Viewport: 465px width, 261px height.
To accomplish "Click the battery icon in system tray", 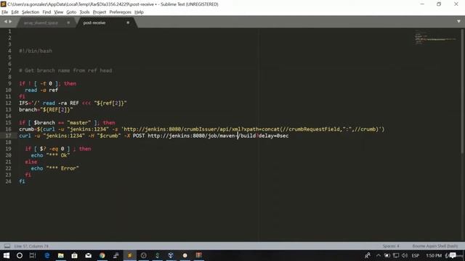I will point(387,255).
